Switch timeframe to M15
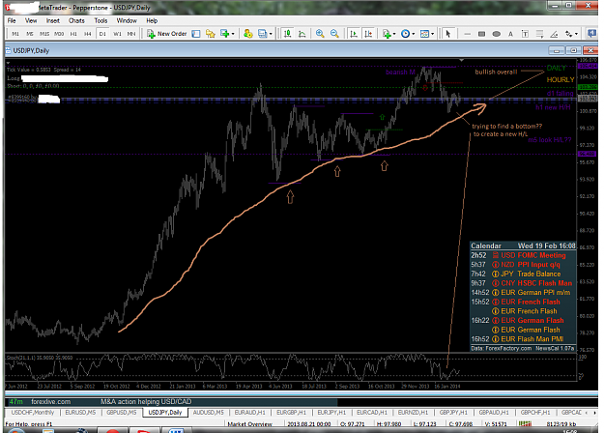This screenshot has height=433, width=604. pos(44,34)
